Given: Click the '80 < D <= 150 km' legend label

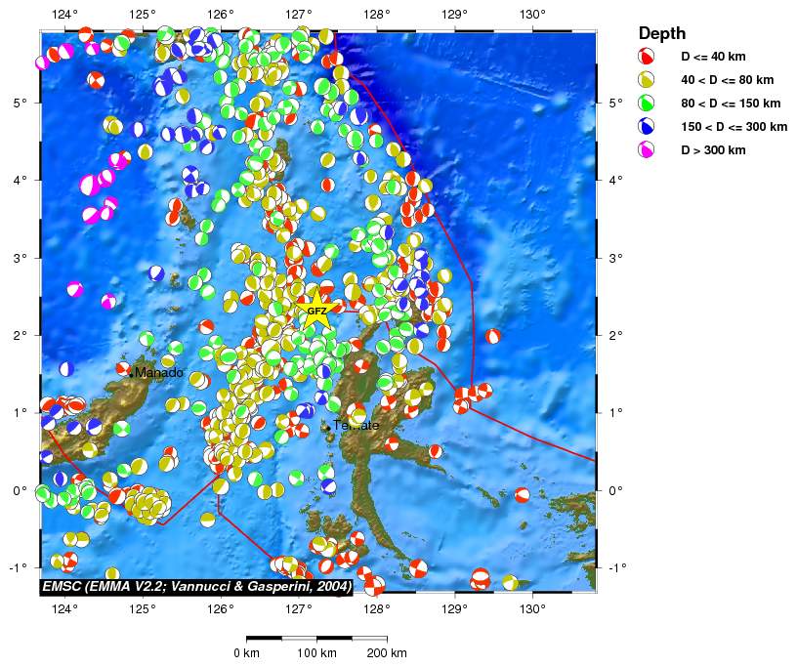Looking at the screenshot, I should [730, 104].
